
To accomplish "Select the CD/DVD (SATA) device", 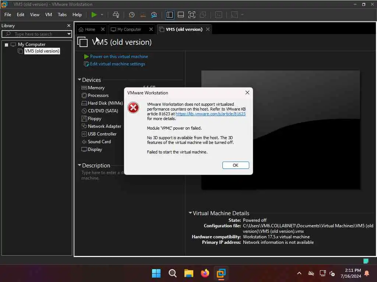I will pyautogui.click(x=103, y=111).
